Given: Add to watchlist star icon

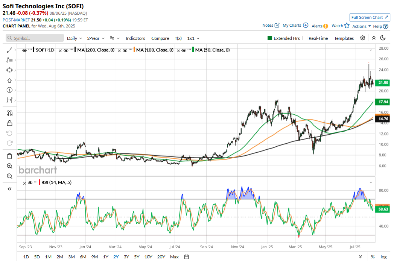Looking at the screenshot, I should coord(347,25).
